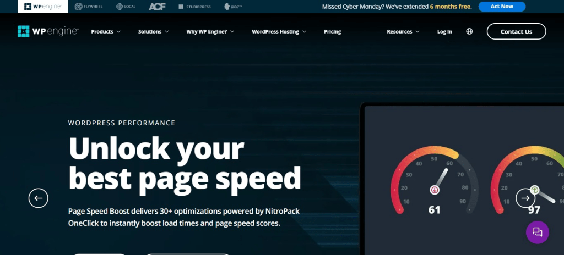Click the Act Now button
564x255 pixels.
point(502,7)
